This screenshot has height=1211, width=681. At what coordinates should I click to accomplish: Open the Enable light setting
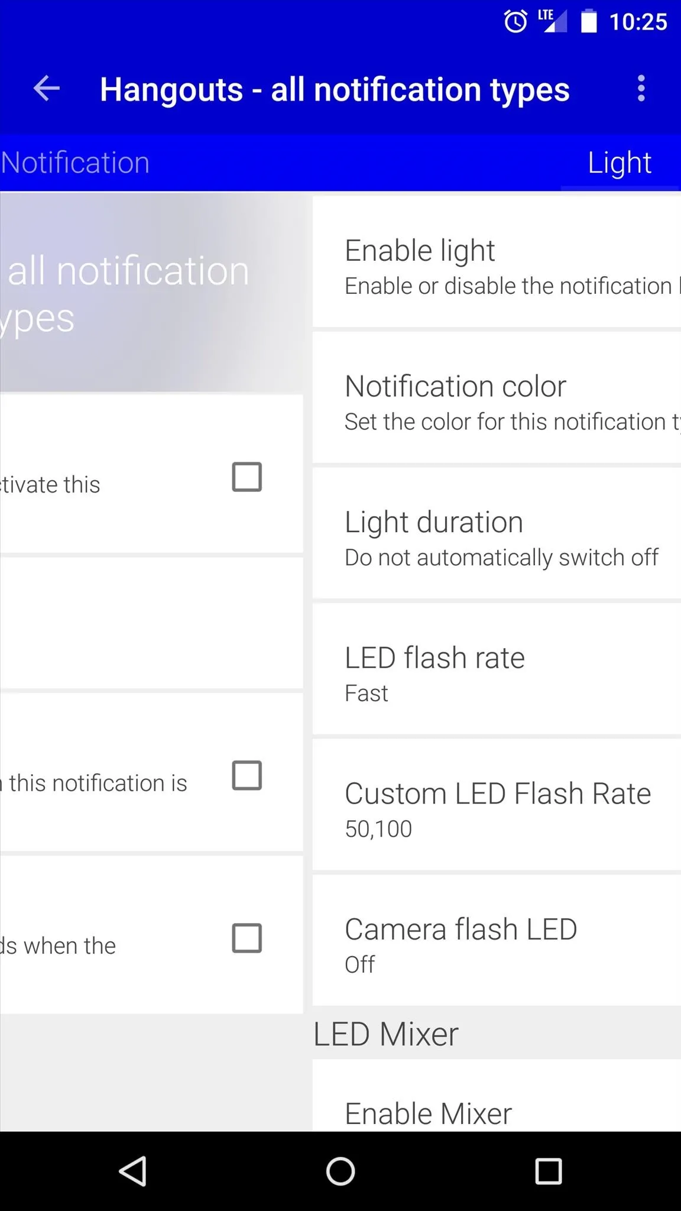[497, 262]
